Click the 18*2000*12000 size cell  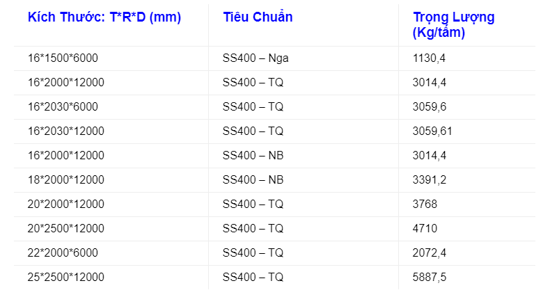(66, 180)
